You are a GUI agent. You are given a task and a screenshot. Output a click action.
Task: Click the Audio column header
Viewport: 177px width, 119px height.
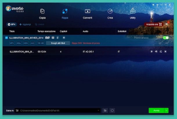[85, 31]
